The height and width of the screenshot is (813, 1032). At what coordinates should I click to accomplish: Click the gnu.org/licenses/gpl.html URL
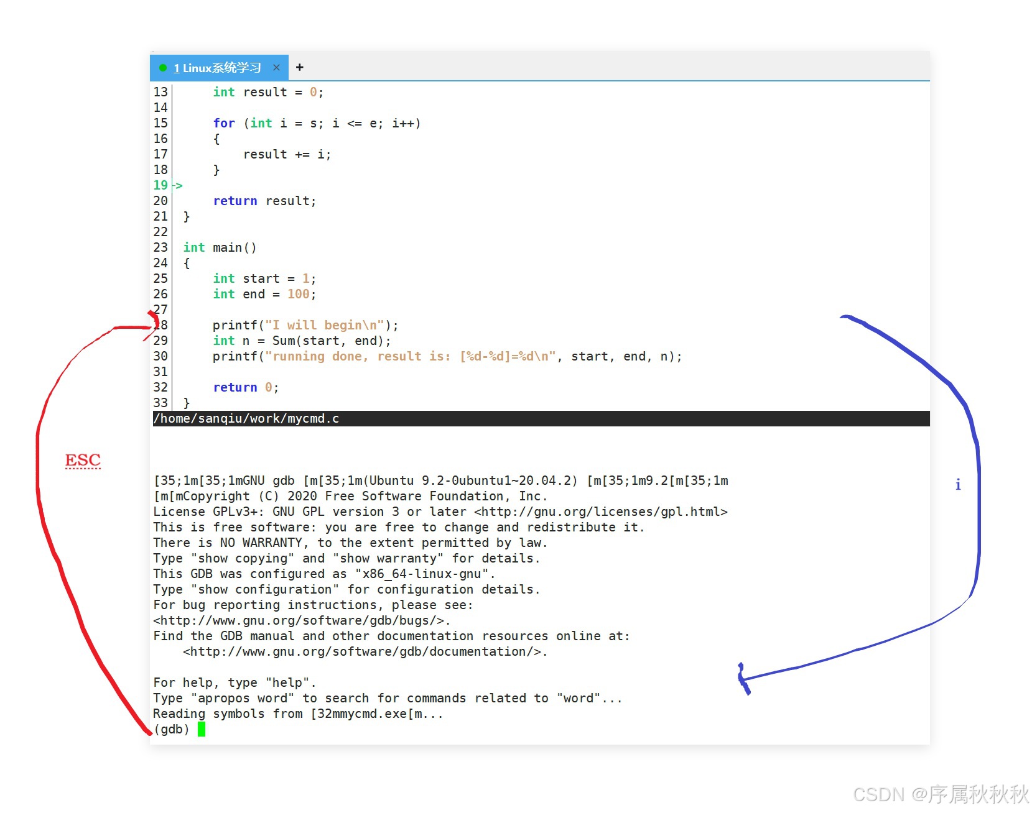click(601, 512)
